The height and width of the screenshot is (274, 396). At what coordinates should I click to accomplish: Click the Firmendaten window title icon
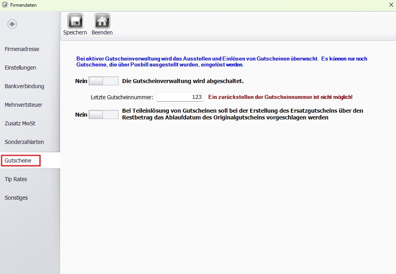5,5
